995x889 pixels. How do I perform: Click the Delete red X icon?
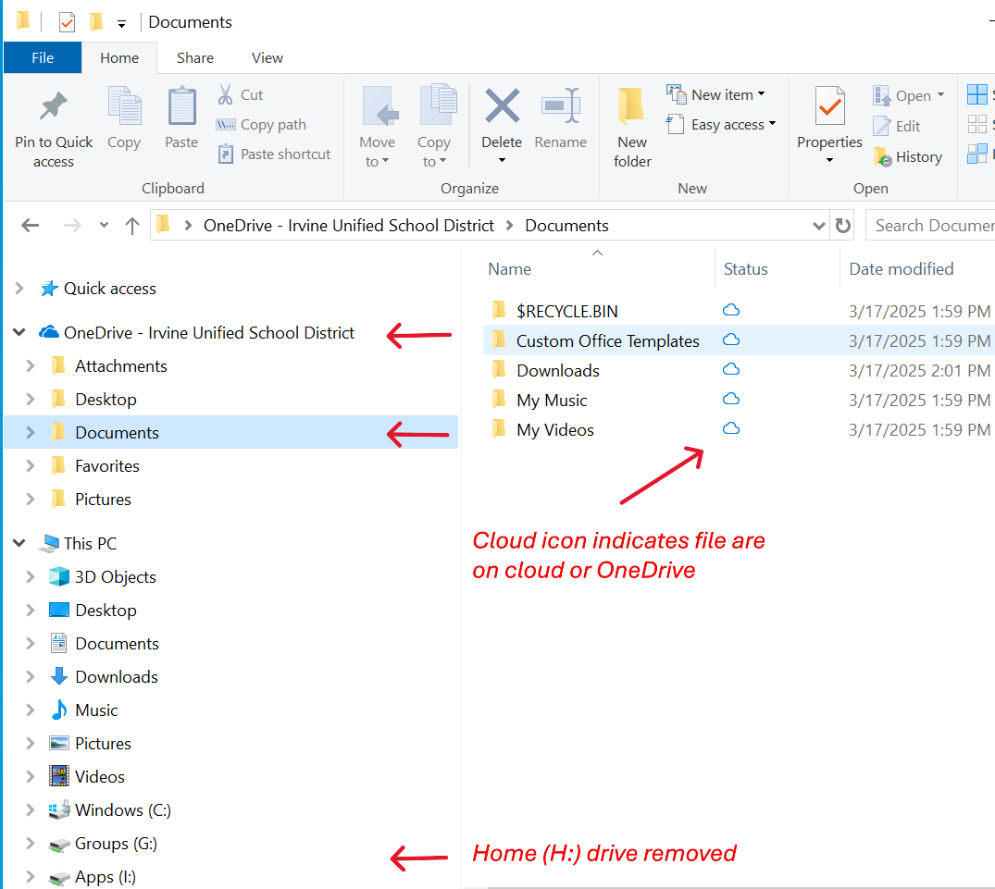502,105
